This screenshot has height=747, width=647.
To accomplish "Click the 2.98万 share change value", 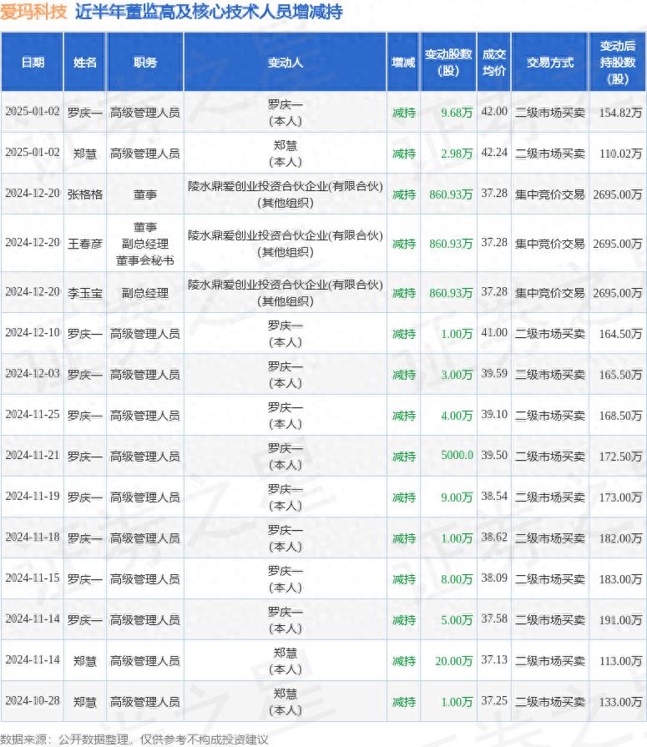I will (x=457, y=154).
